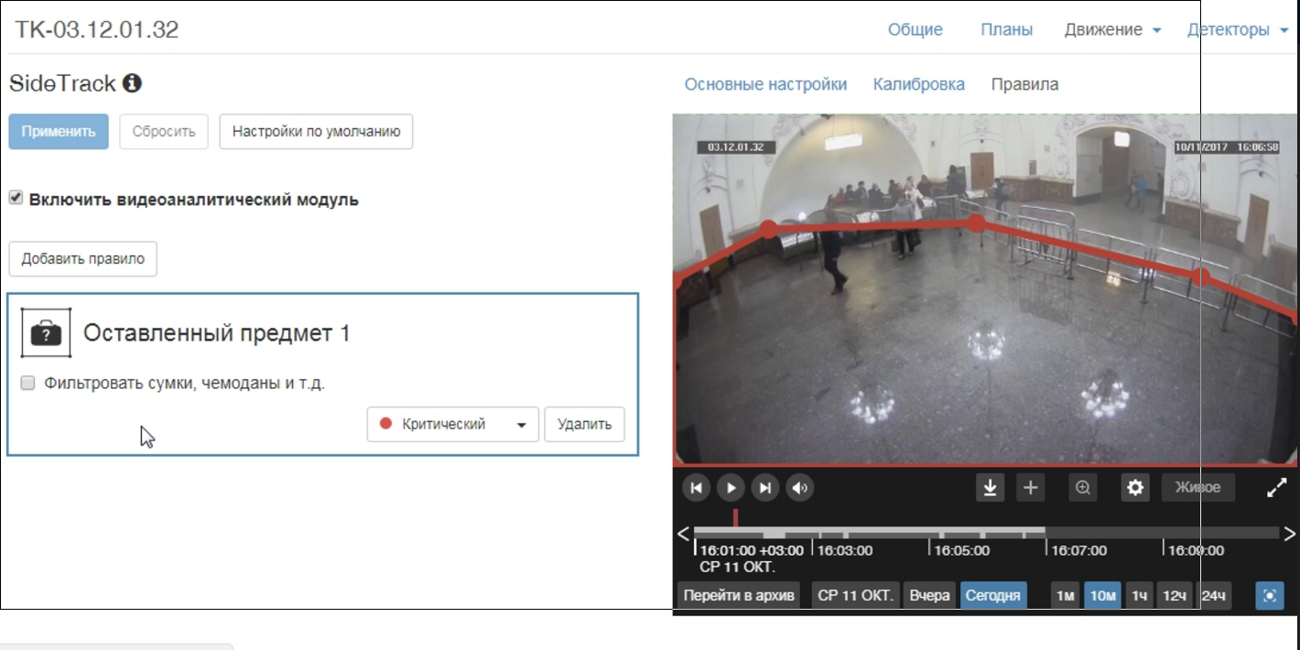
Task: Click the Оставленный предмет 1 rule title
Action: [217, 333]
